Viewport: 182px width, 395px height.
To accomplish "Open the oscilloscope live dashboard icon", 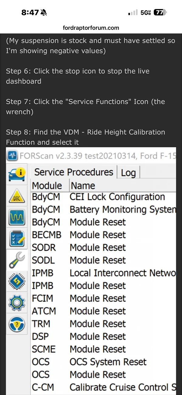I will click(x=17, y=218).
